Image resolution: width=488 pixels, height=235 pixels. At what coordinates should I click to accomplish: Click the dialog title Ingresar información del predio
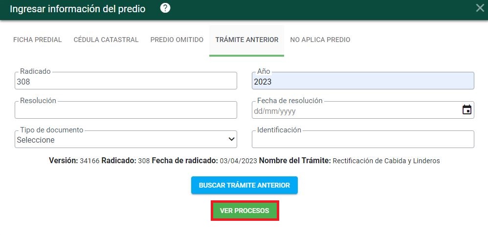78,9
